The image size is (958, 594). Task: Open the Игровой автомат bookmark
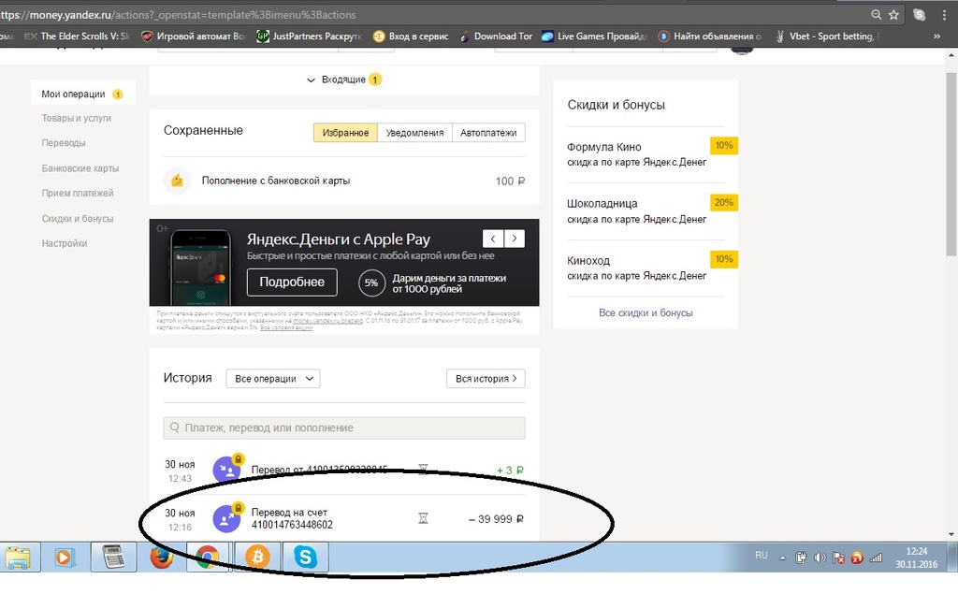click(194, 36)
